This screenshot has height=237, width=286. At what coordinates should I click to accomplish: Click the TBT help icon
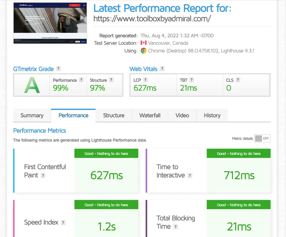point(192,80)
